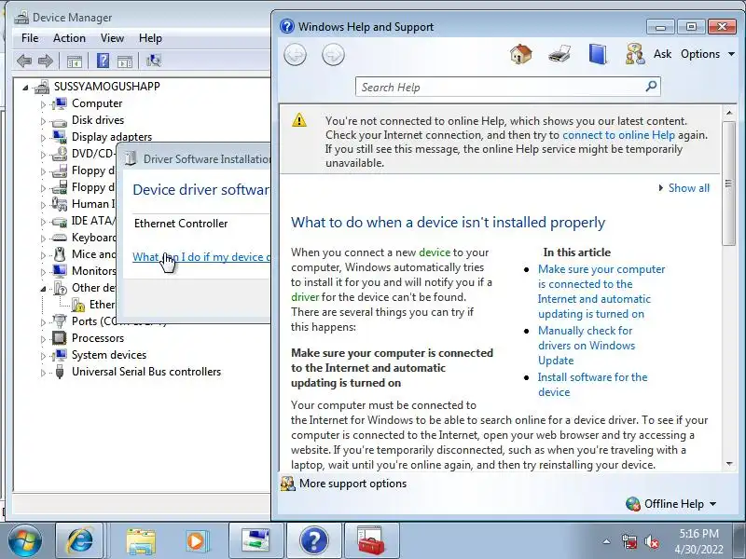Select the Universal Serial Bus controllers icon
The image size is (746, 559).
coord(60,372)
